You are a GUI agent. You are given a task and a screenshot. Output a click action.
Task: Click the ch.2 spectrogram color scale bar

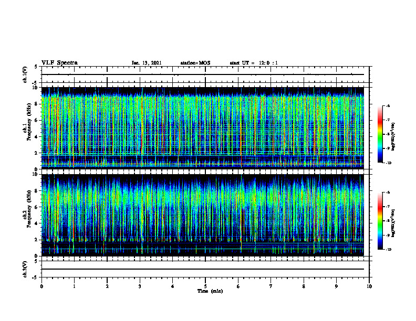coord(380,221)
